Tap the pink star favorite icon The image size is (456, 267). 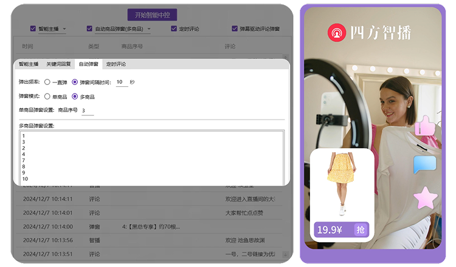(x=426, y=198)
